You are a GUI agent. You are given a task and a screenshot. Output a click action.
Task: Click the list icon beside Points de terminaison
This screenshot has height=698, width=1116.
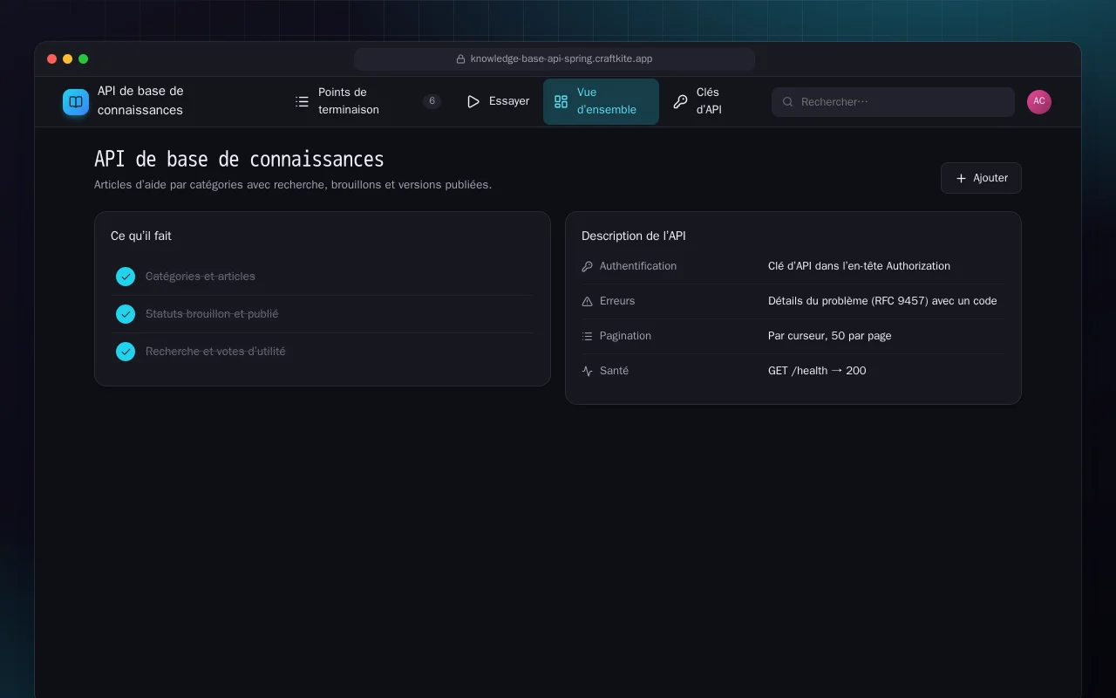302,102
